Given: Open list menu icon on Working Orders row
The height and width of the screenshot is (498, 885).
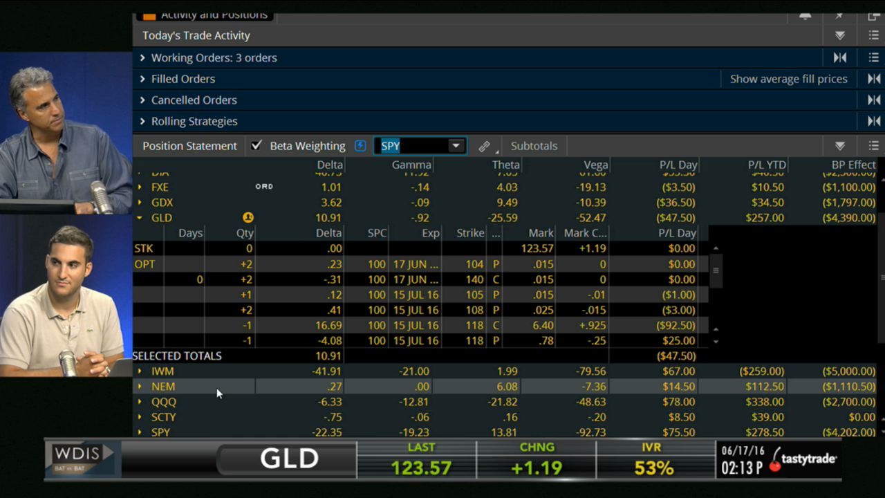Looking at the screenshot, I should [x=874, y=57].
